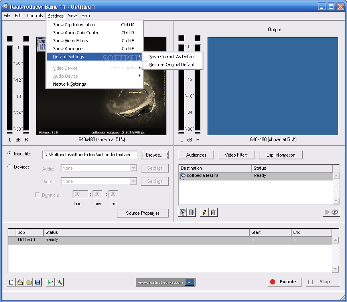Click the End column header

(x=312, y=232)
